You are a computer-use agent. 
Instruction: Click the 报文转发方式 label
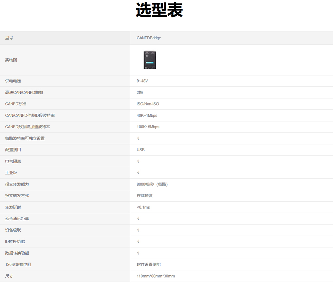point(17,196)
